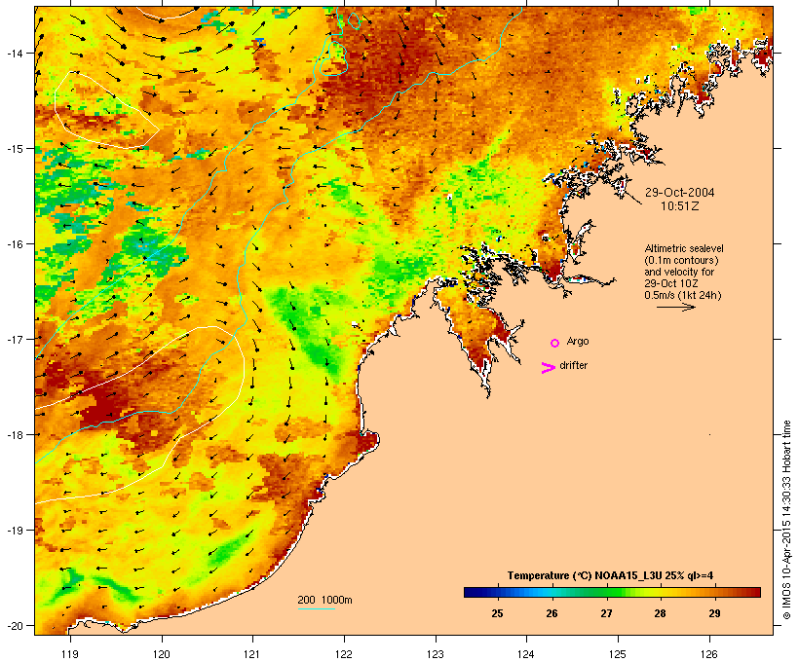The width and height of the screenshot is (799, 662).
Task: Click the '-16' latitude axis label
Action: pos(15,244)
